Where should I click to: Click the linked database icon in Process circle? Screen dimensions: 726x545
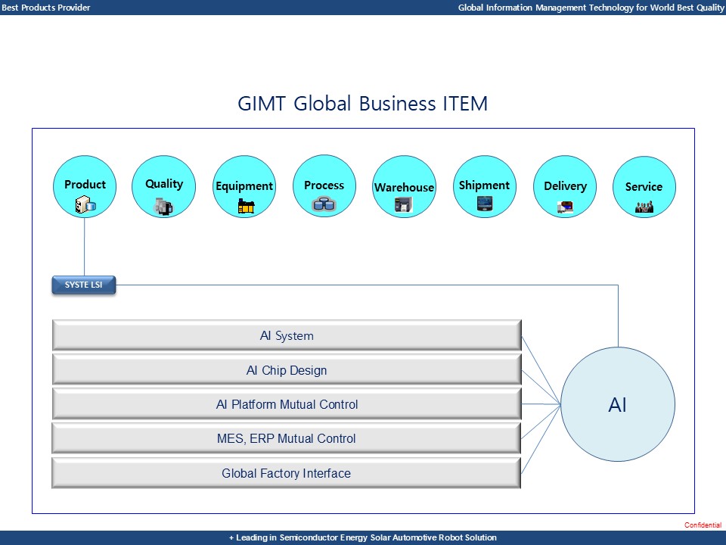pyautogui.click(x=324, y=203)
